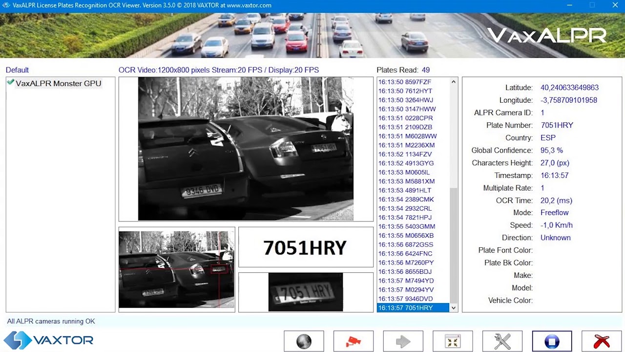Viewport: 625px width, 352px height.
Task: Click the cropped plate image 7051 HRY
Action: pos(306,292)
